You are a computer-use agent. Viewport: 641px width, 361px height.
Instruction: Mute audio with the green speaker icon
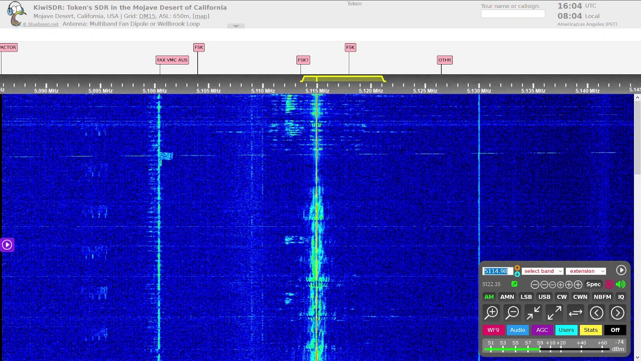coord(621,284)
